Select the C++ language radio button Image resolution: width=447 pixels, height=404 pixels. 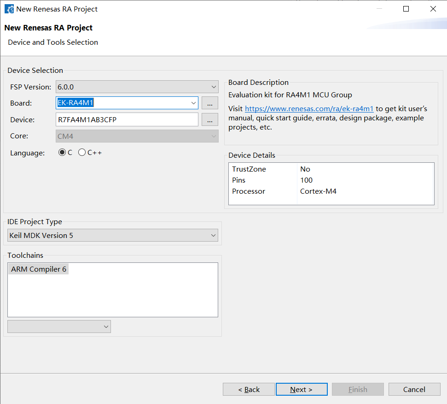pos(82,153)
